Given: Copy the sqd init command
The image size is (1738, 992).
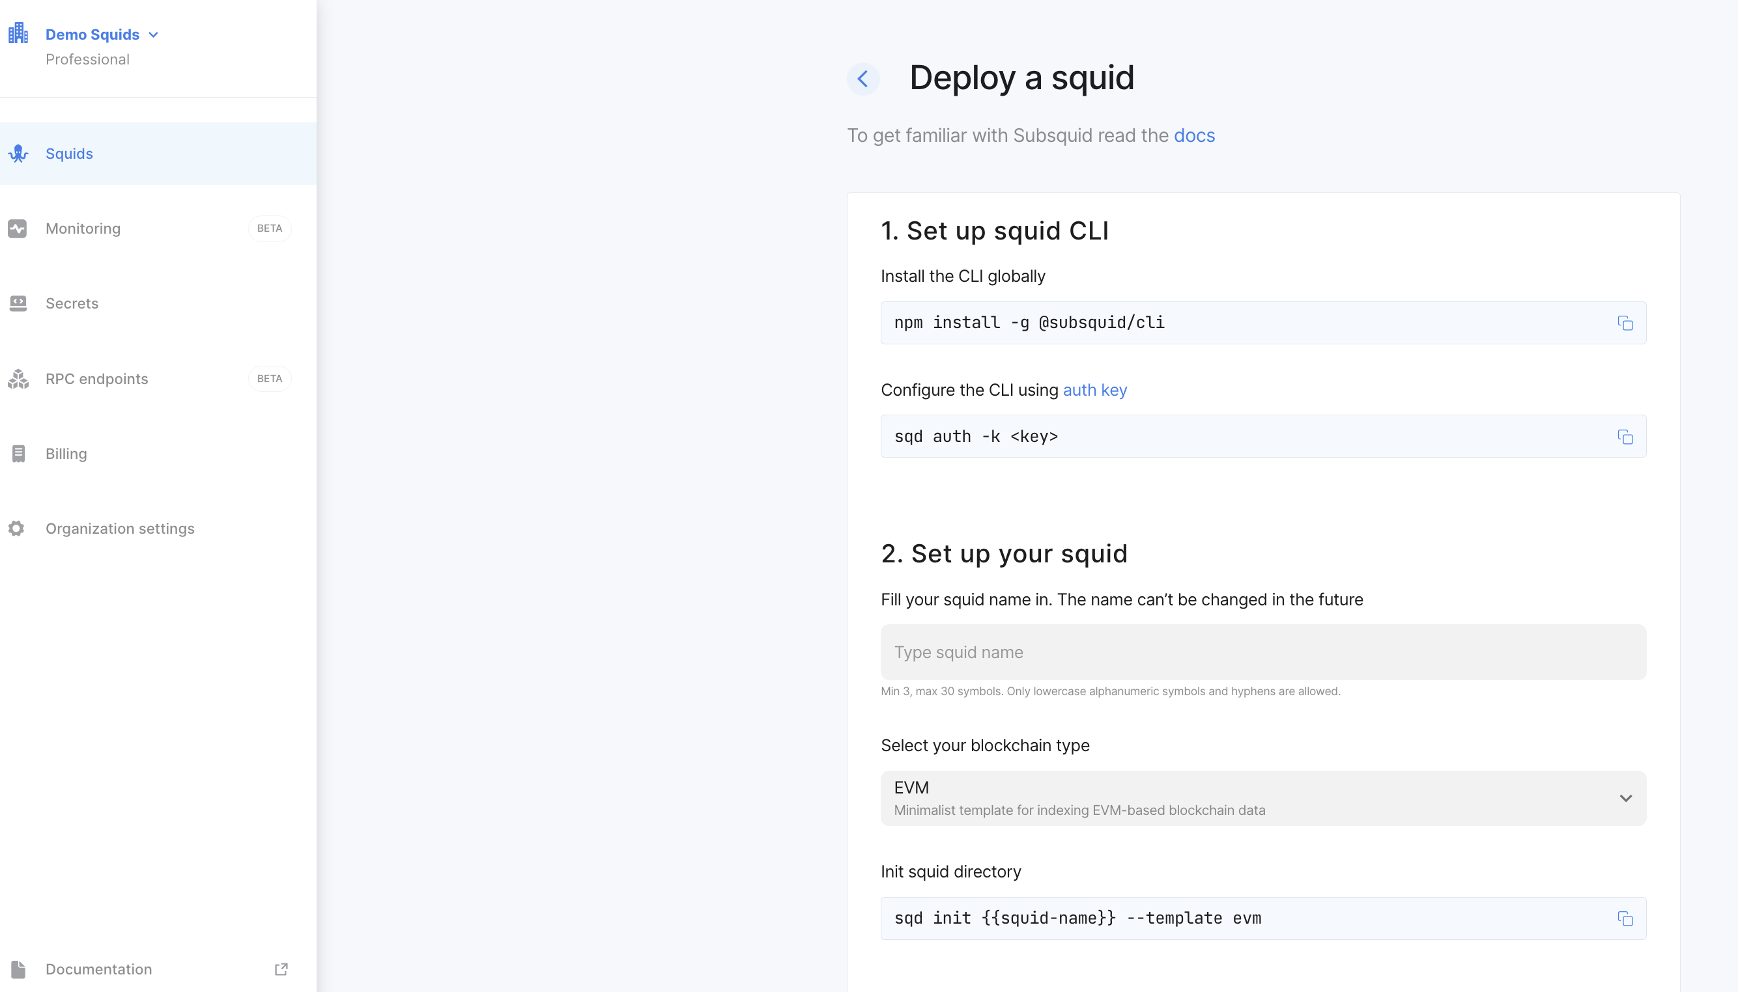Looking at the screenshot, I should click(1625, 918).
